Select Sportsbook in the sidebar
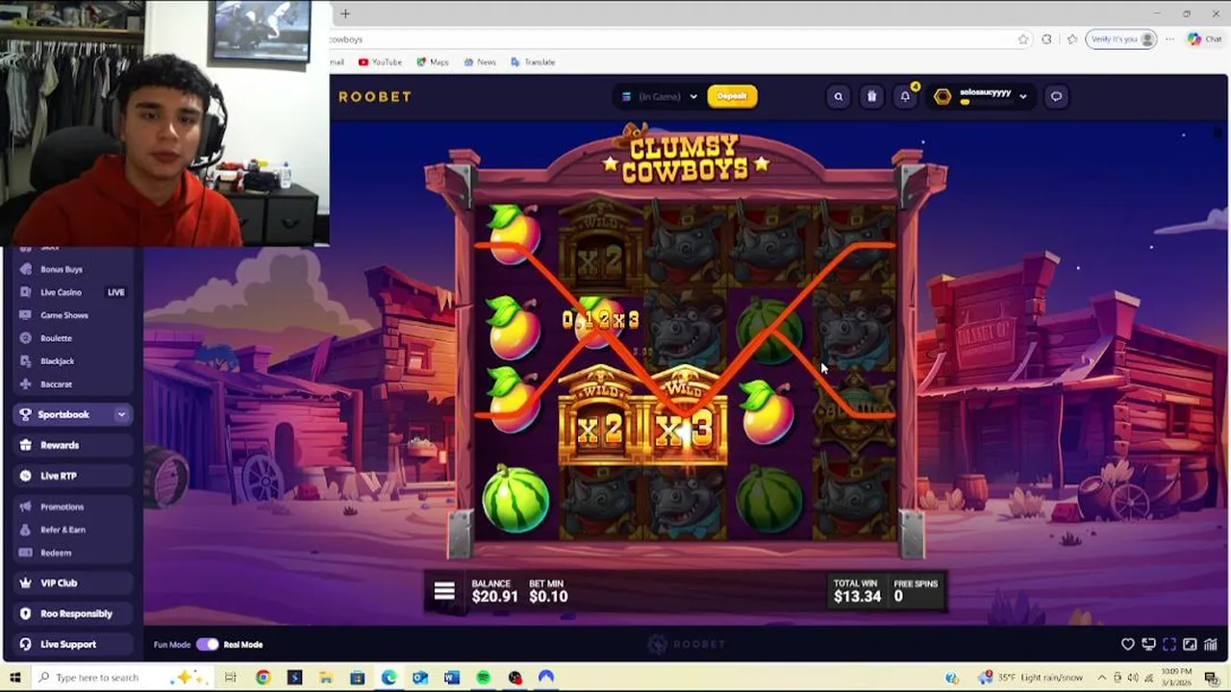Viewport: 1231px width, 692px height. (x=63, y=414)
